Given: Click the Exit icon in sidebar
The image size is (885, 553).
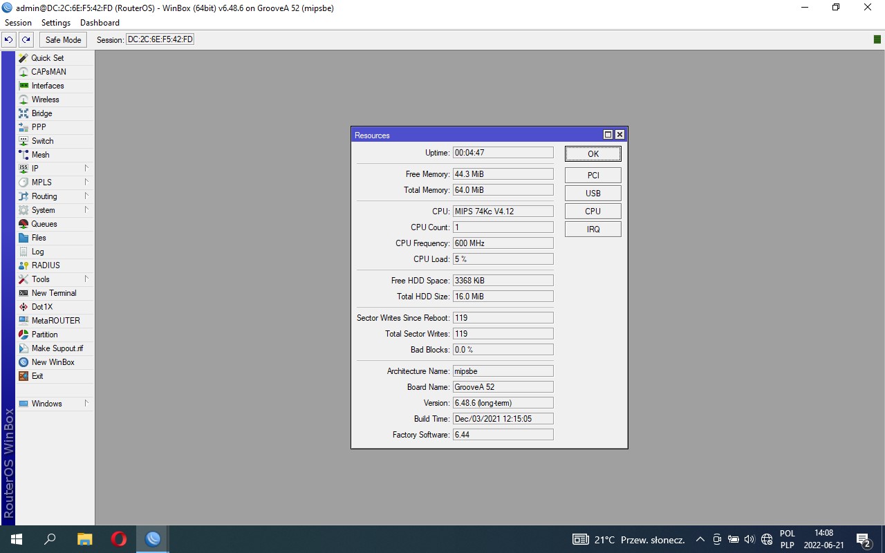Looking at the screenshot, I should (x=24, y=376).
